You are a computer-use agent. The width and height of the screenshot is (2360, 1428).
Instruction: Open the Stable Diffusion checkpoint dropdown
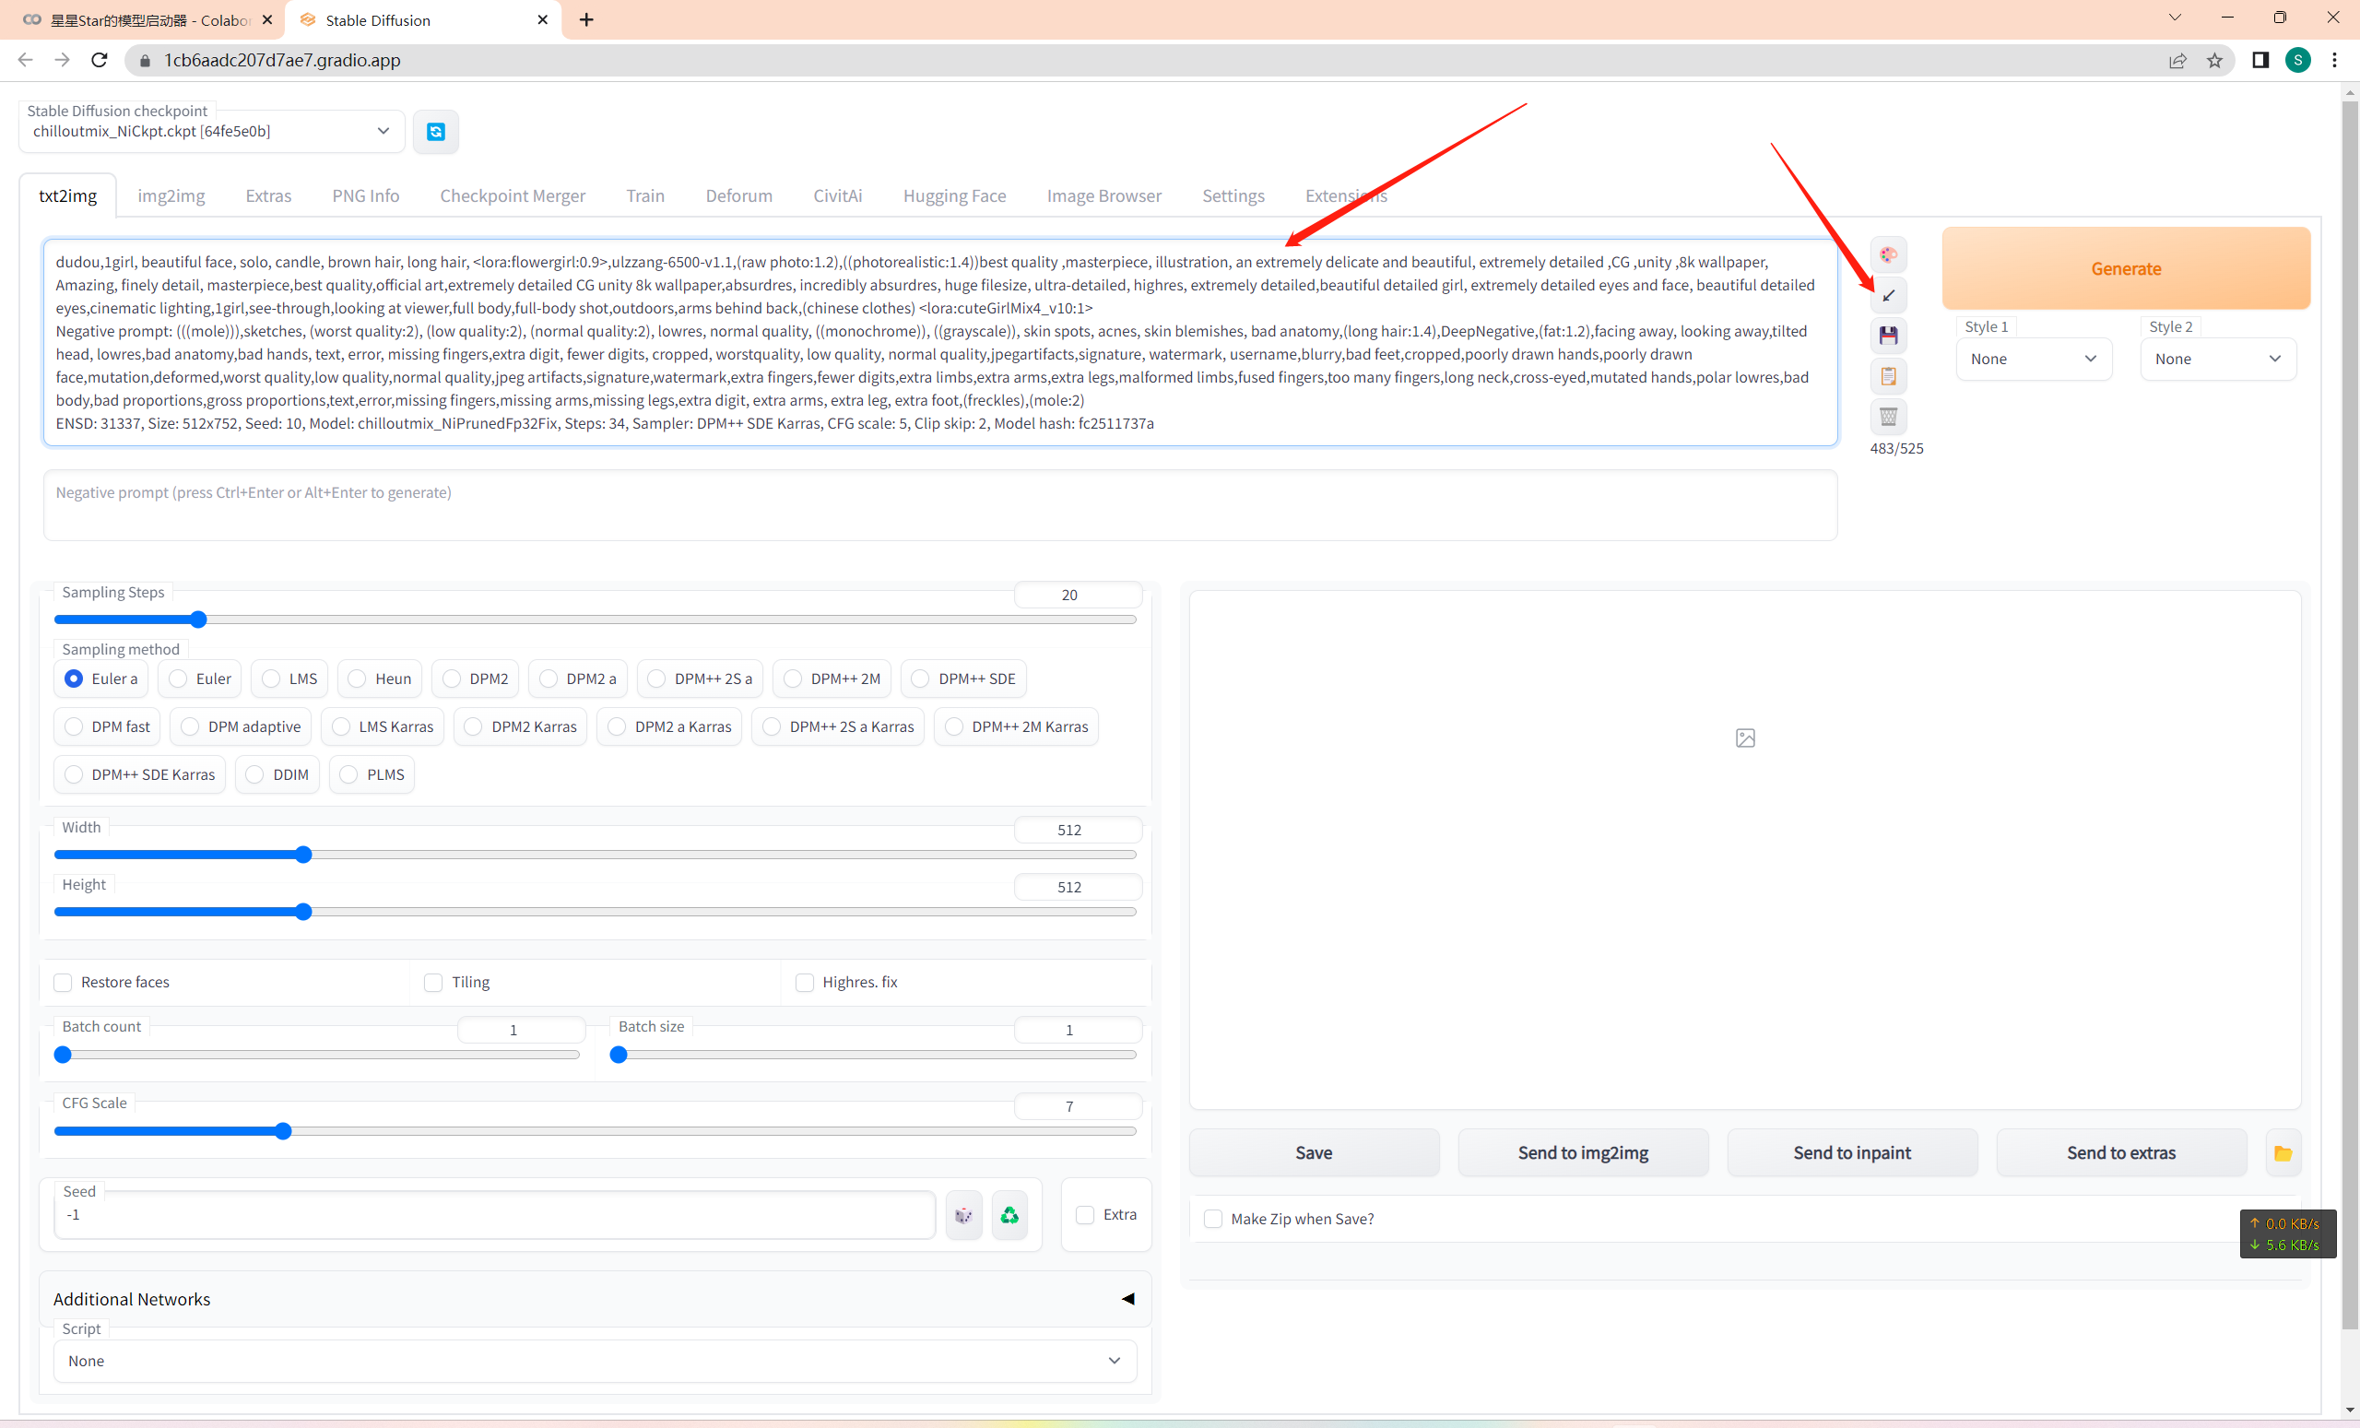coord(211,132)
